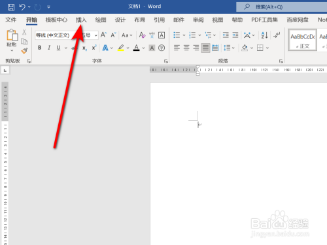This screenshot has height=245, width=327.
Task: Open the 剪贴板 dialog launcher
Action: pyautogui.click(x=29, y=61)
